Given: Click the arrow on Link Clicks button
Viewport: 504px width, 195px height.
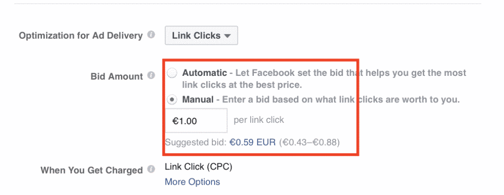Looking at the screenshot, I should pyautogui.click(x=227, y=36).
